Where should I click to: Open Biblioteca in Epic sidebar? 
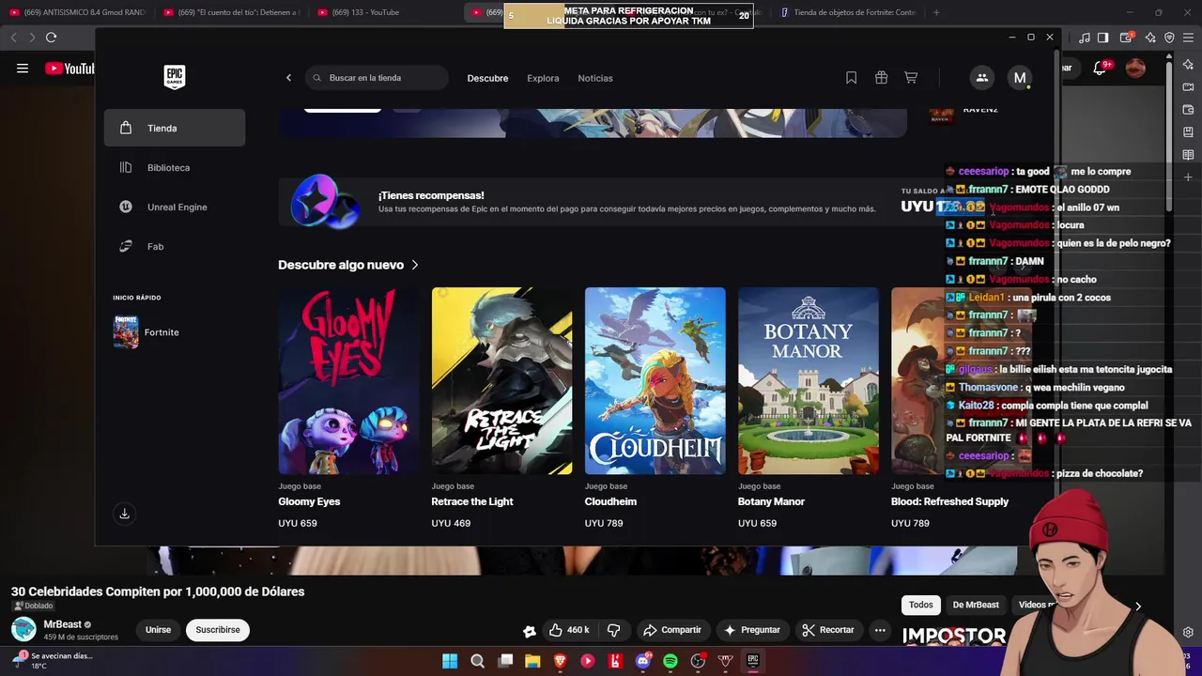pos(175,167)
